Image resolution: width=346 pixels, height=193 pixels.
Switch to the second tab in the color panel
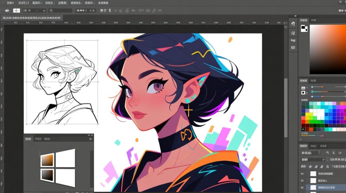[x=313, y=20]
